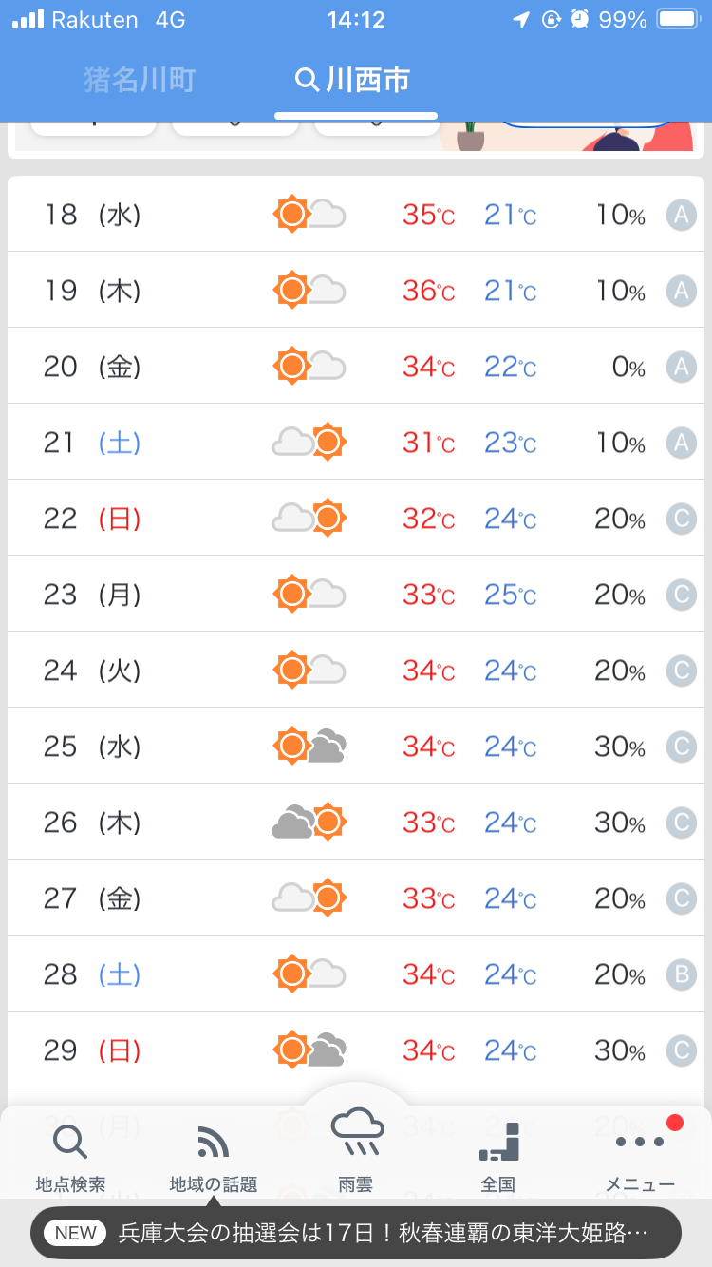This screenshot has height=1267, width=712.
Task: Switch to the 猪名川町 location tab
Action: coord(140,80)
